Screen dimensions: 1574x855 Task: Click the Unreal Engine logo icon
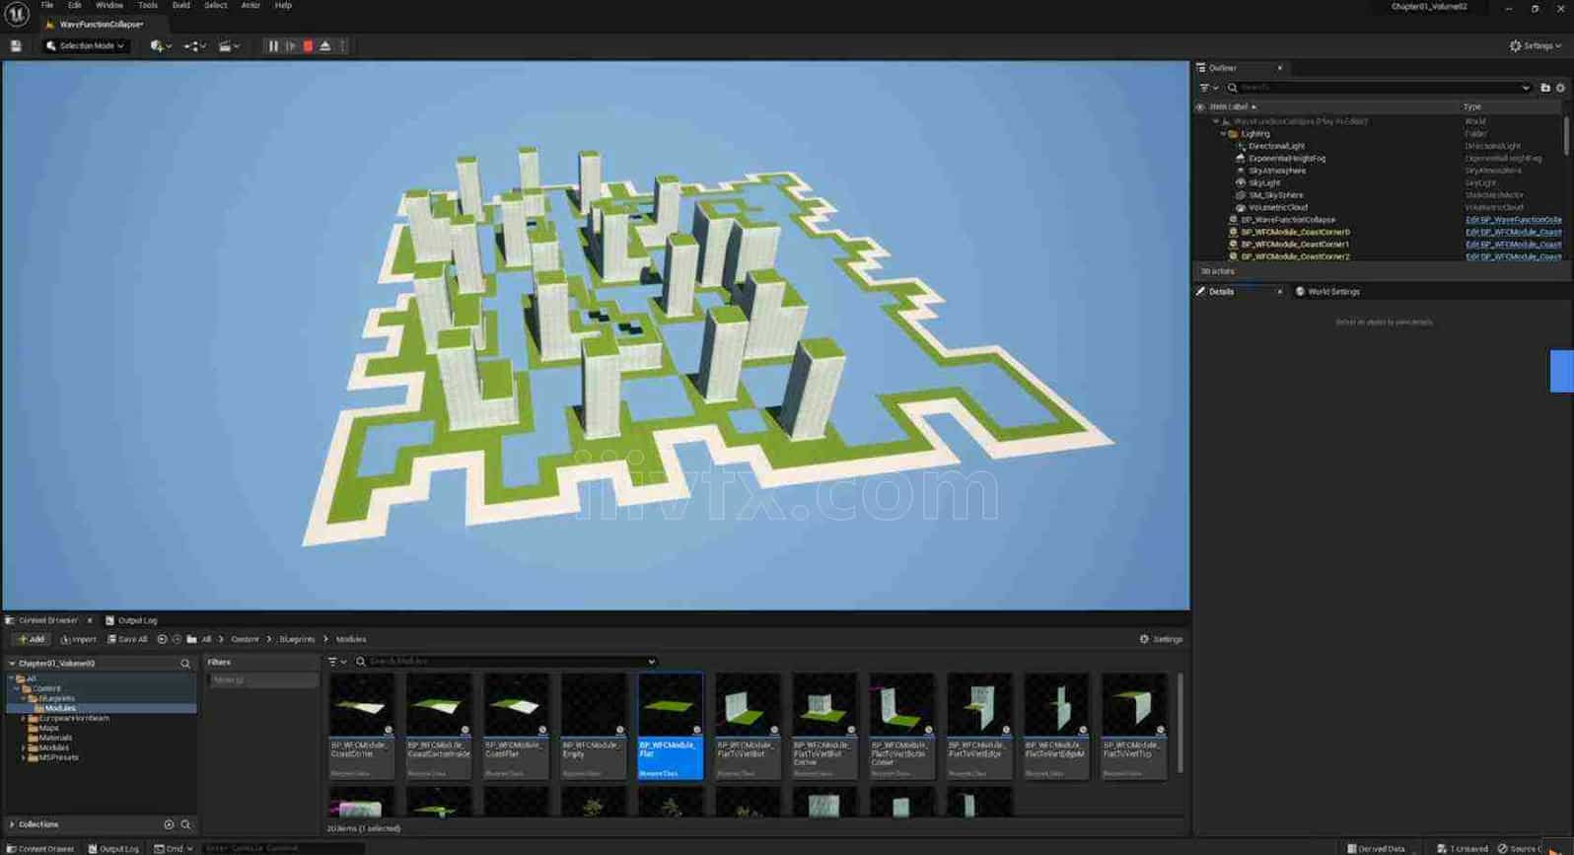17,15
